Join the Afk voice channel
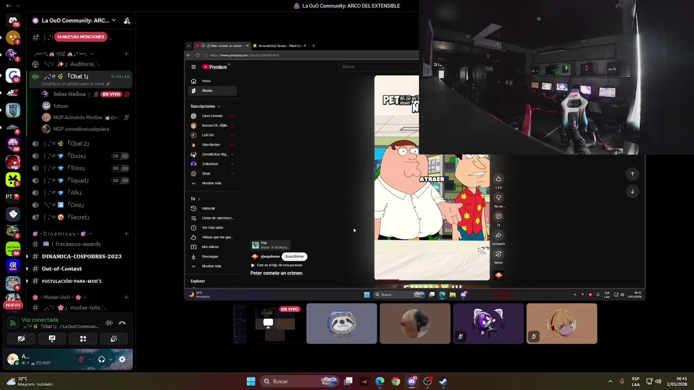 click(x=81, y=193)
